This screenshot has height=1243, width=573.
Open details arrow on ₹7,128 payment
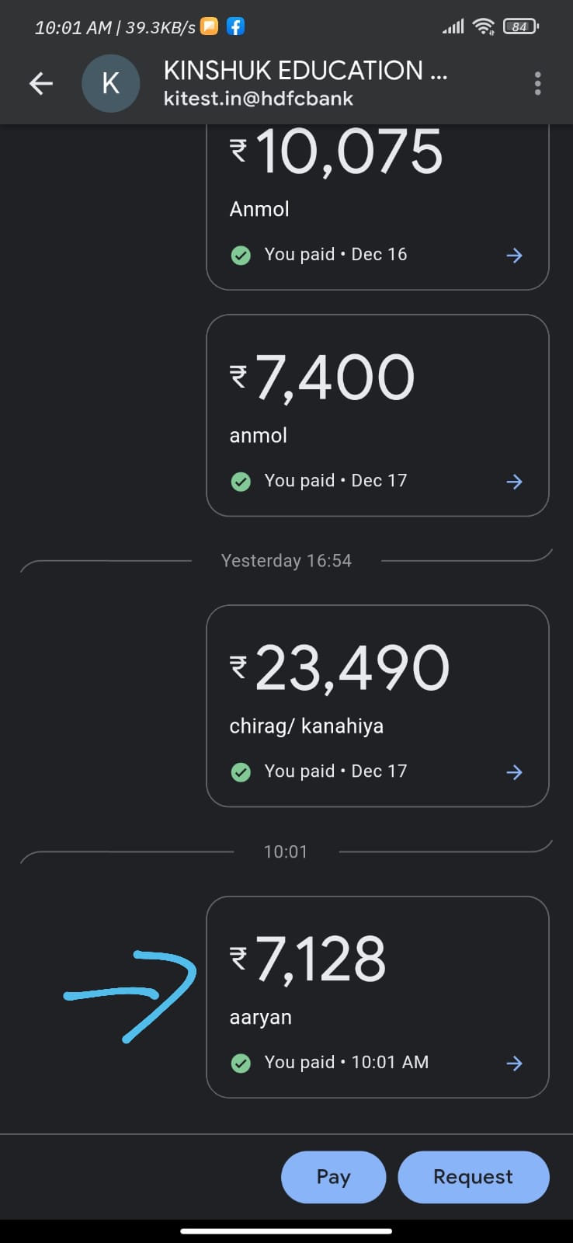tap(514, 1064)
